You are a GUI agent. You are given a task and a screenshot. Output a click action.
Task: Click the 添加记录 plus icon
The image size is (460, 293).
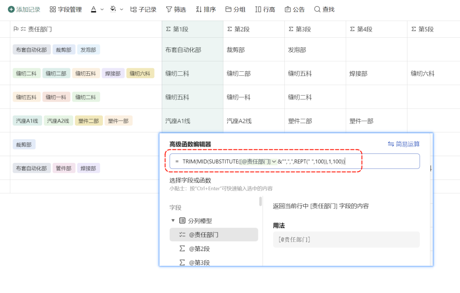(x=11, y=9)
